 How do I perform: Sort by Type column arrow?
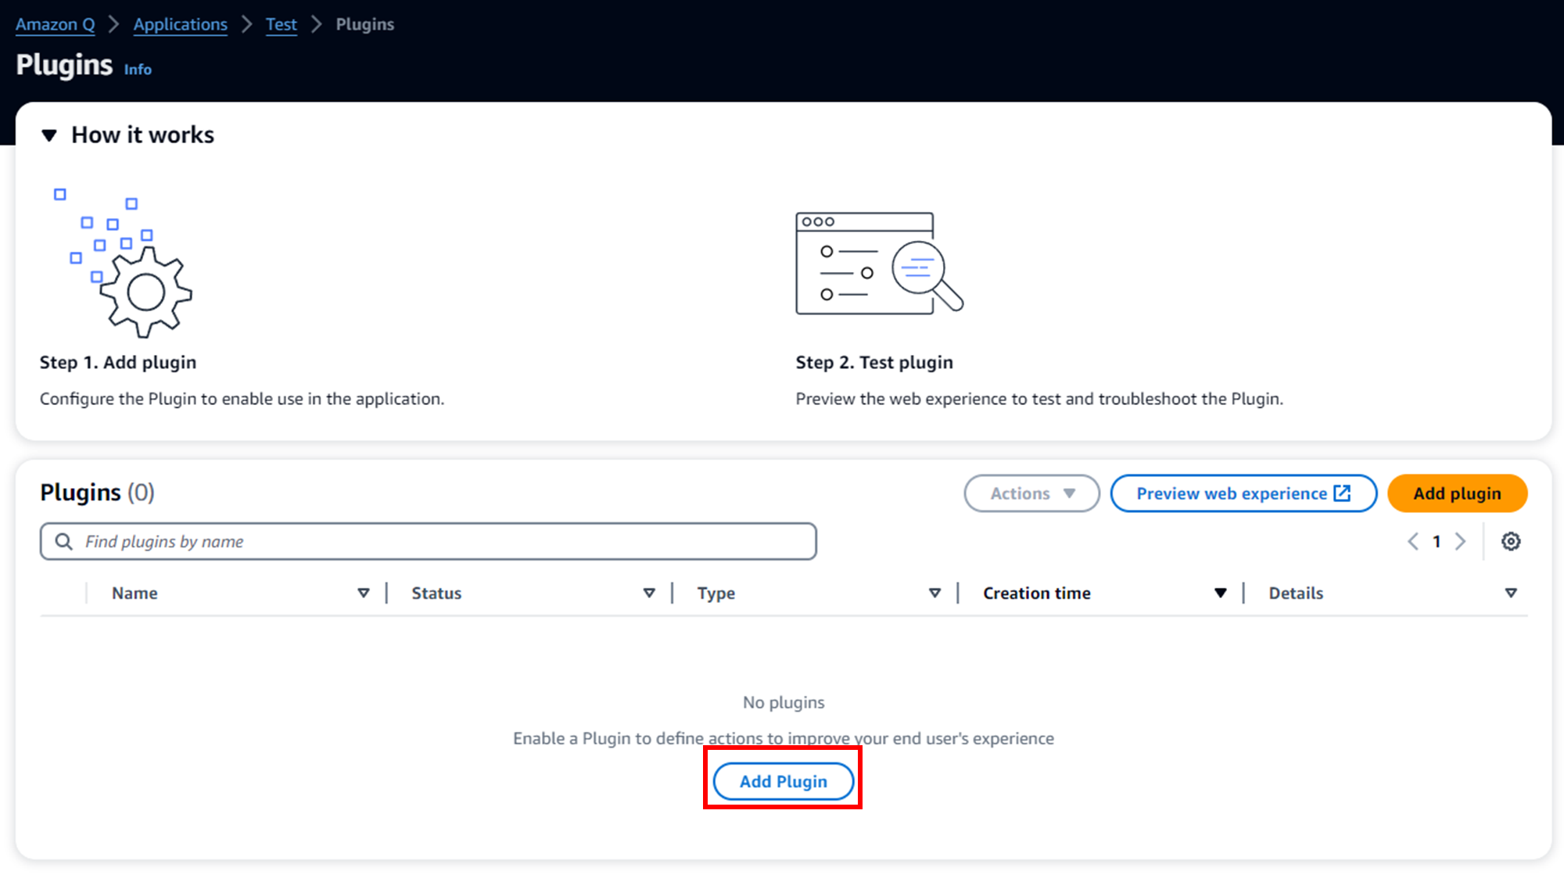pos(934,593)
